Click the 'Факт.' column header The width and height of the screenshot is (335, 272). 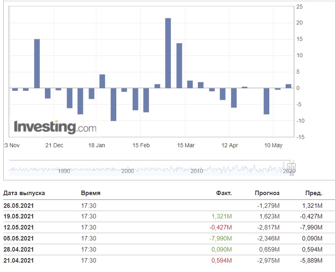224,193
